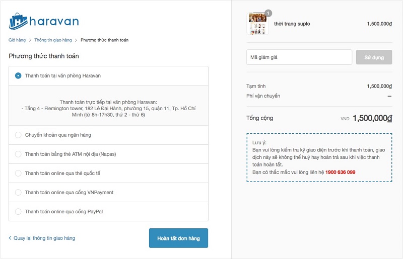Choose the VNPayment gateway option

[18, 192]
